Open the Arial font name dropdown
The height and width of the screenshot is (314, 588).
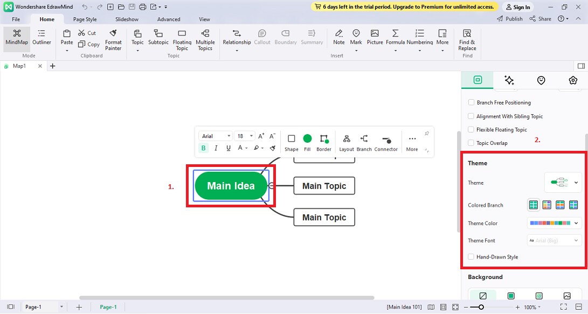[216, 136]
